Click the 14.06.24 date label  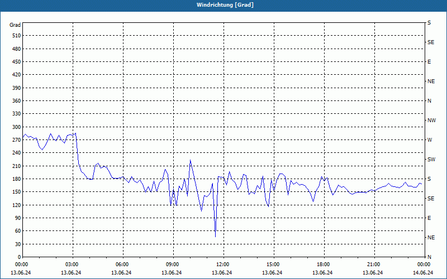[423, 273]
